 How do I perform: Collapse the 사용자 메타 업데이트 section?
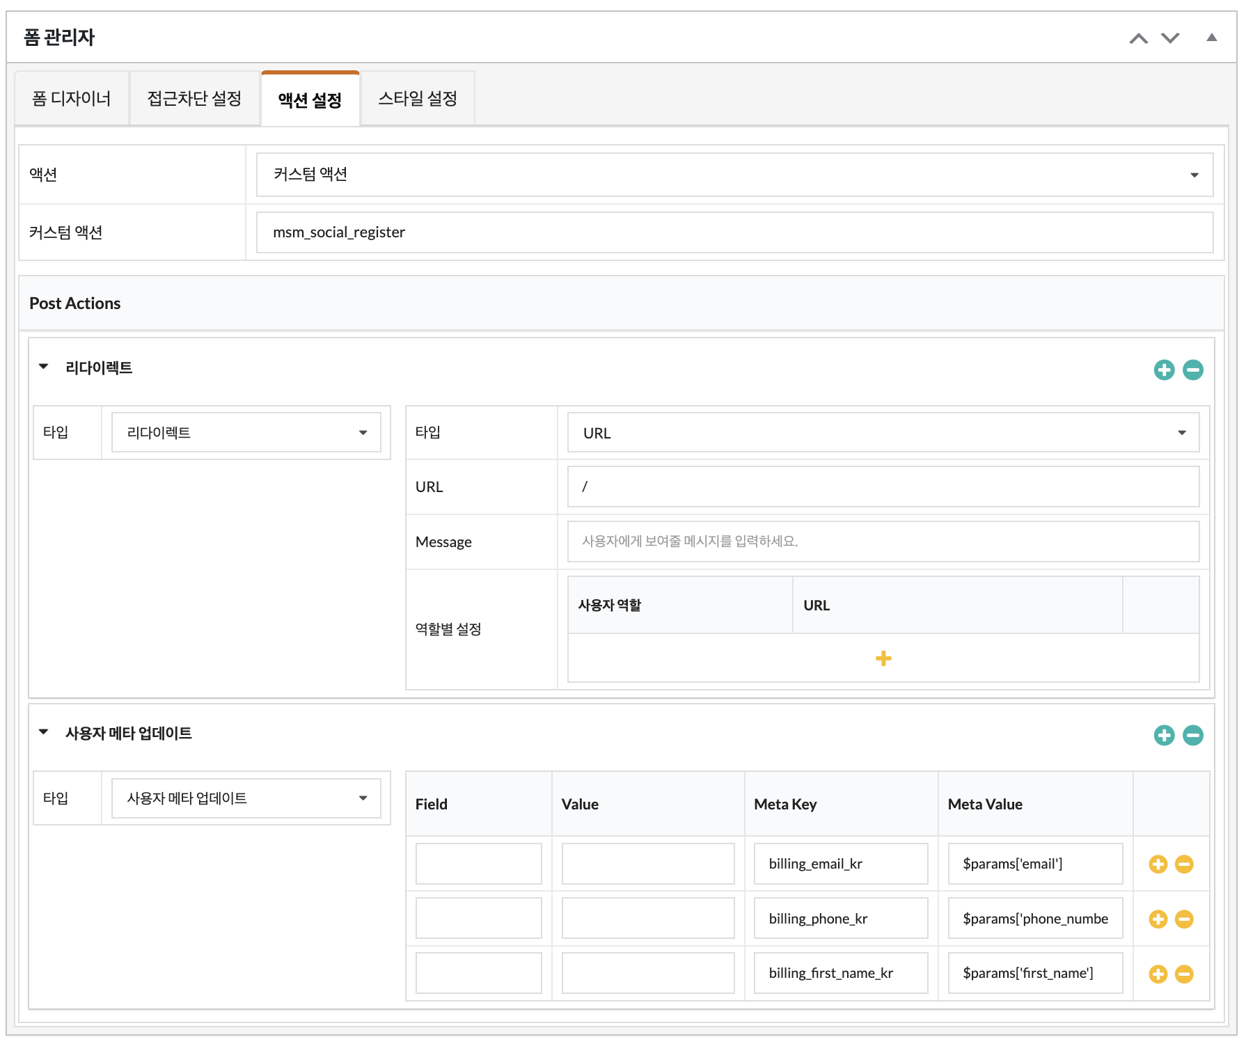44,732
